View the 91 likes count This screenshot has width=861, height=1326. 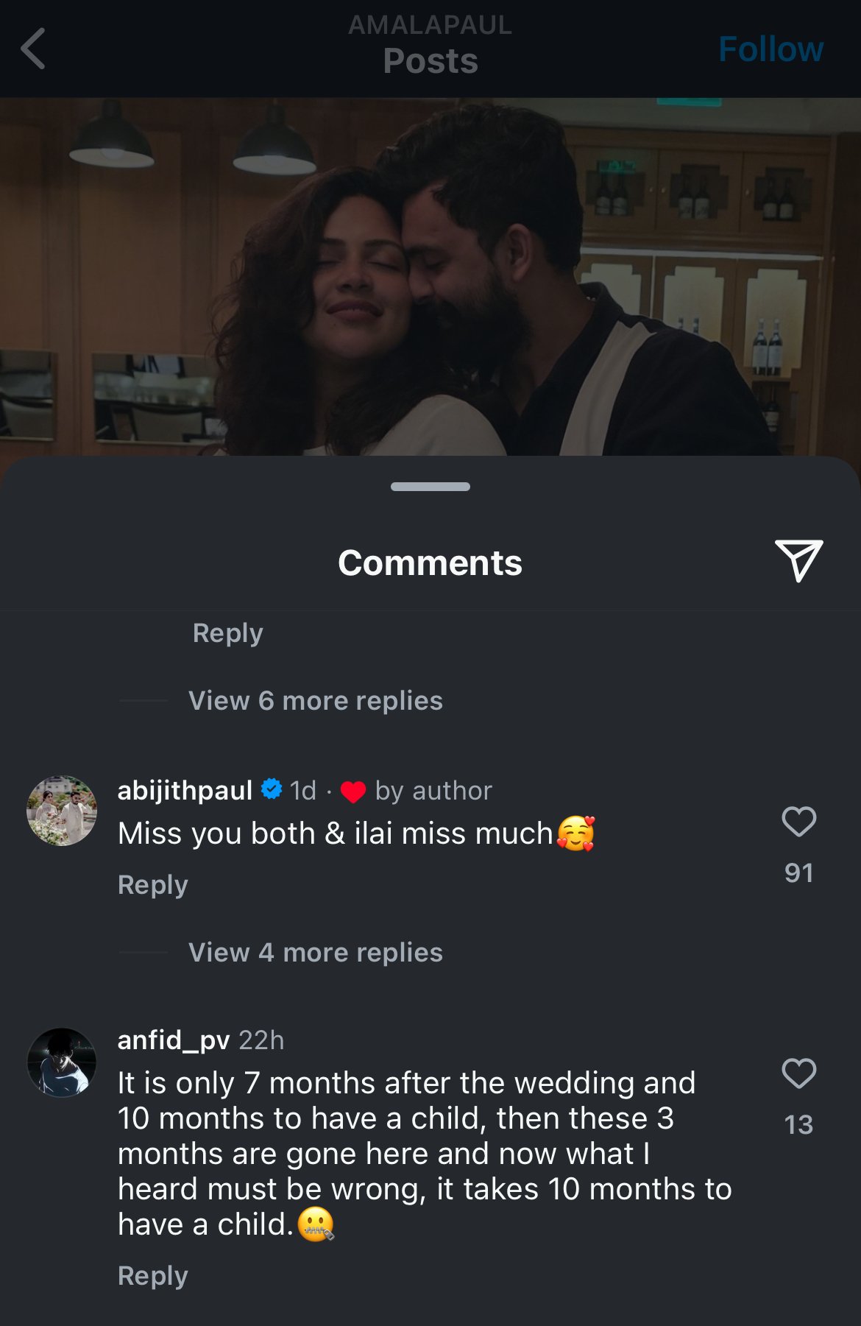click(x=798, y=873)
